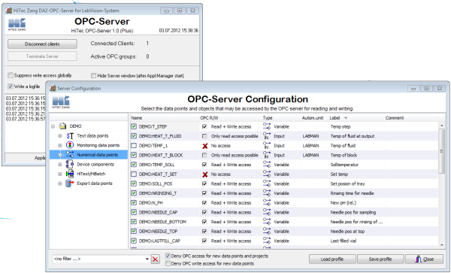Viewport: 451px width, 273px height.
Task: Expand the Text data points node
Action: click(x=60, y=136)
